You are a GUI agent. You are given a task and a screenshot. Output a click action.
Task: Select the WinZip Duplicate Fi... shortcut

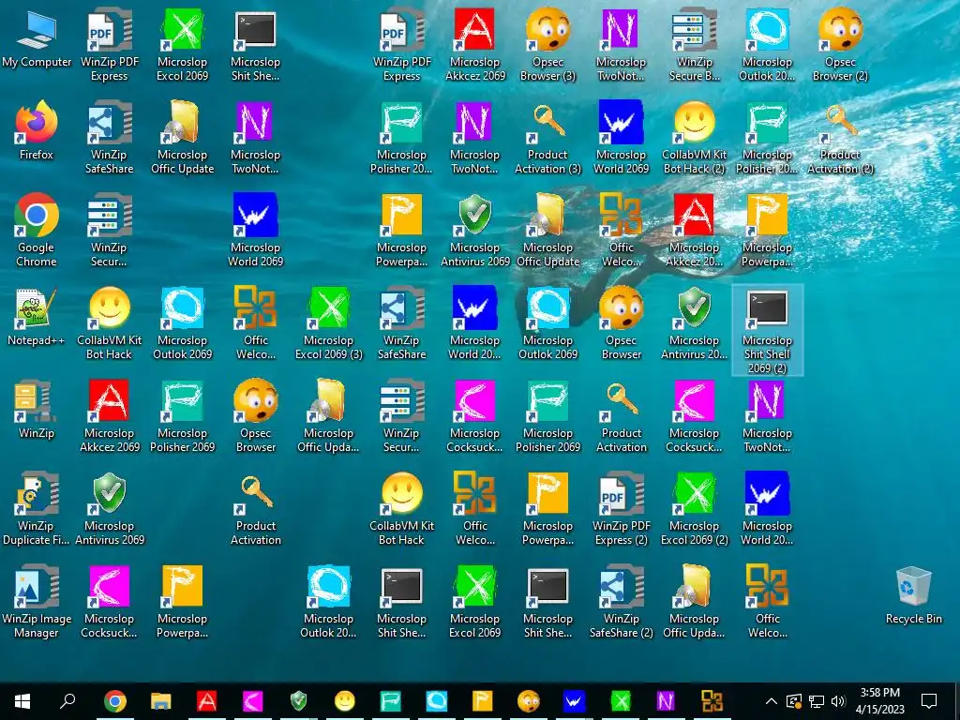tap(37, 508)
